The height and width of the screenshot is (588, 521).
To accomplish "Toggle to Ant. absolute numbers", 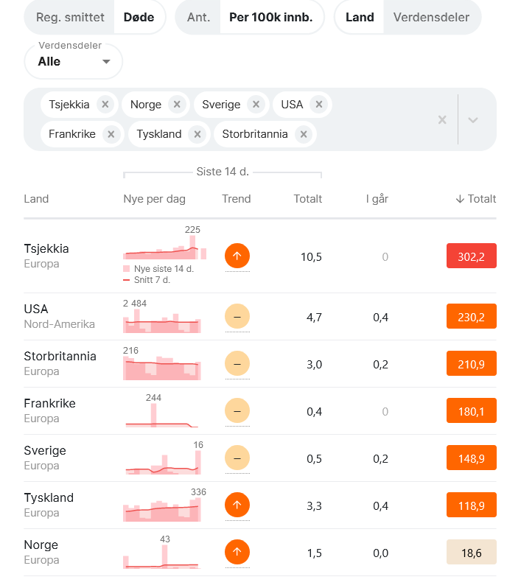I will [198, 17].
